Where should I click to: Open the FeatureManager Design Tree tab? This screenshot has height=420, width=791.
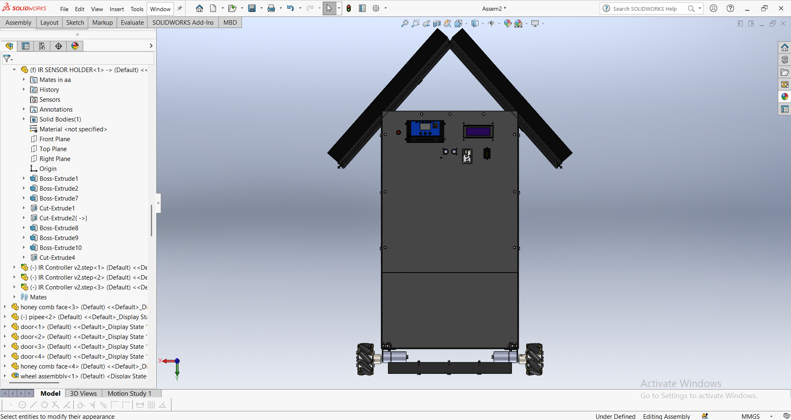coord(9,46)
